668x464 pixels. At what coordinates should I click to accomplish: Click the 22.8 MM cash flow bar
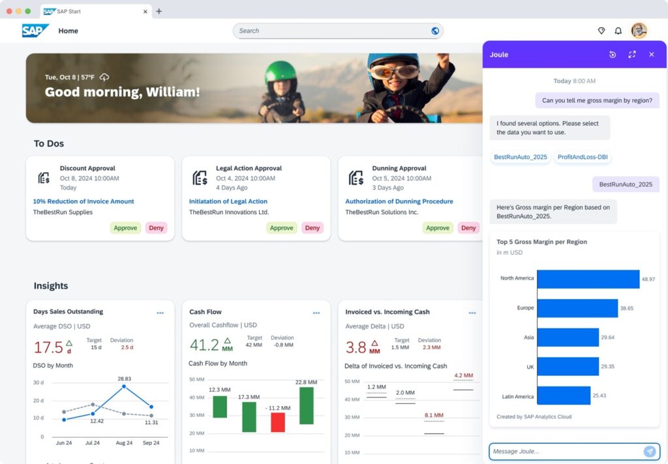(307, 405)
